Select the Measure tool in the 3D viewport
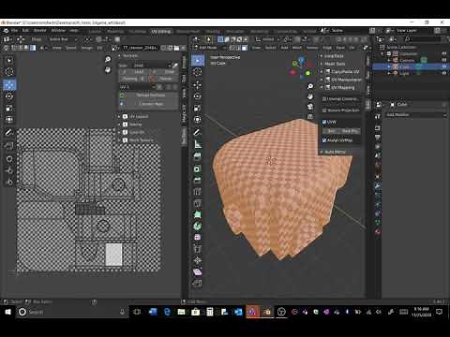The image size is (450, 337). (198, 144)
